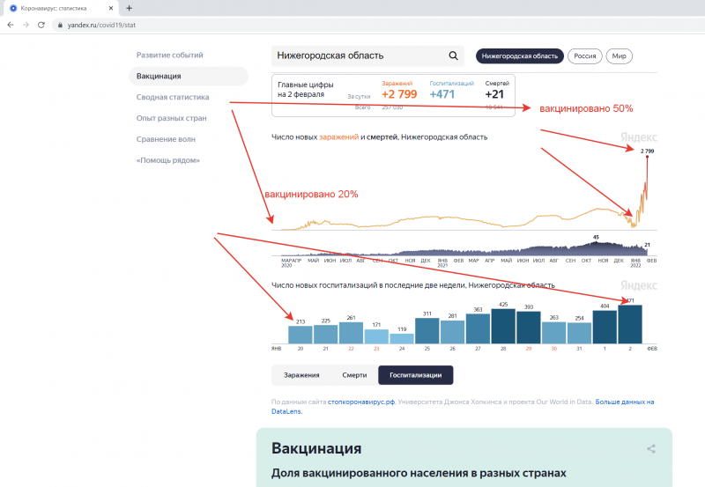705x487 pixels.
Task: Click the padlock icon in address bar
Action: pyautogui.click(x=60, y=25)
